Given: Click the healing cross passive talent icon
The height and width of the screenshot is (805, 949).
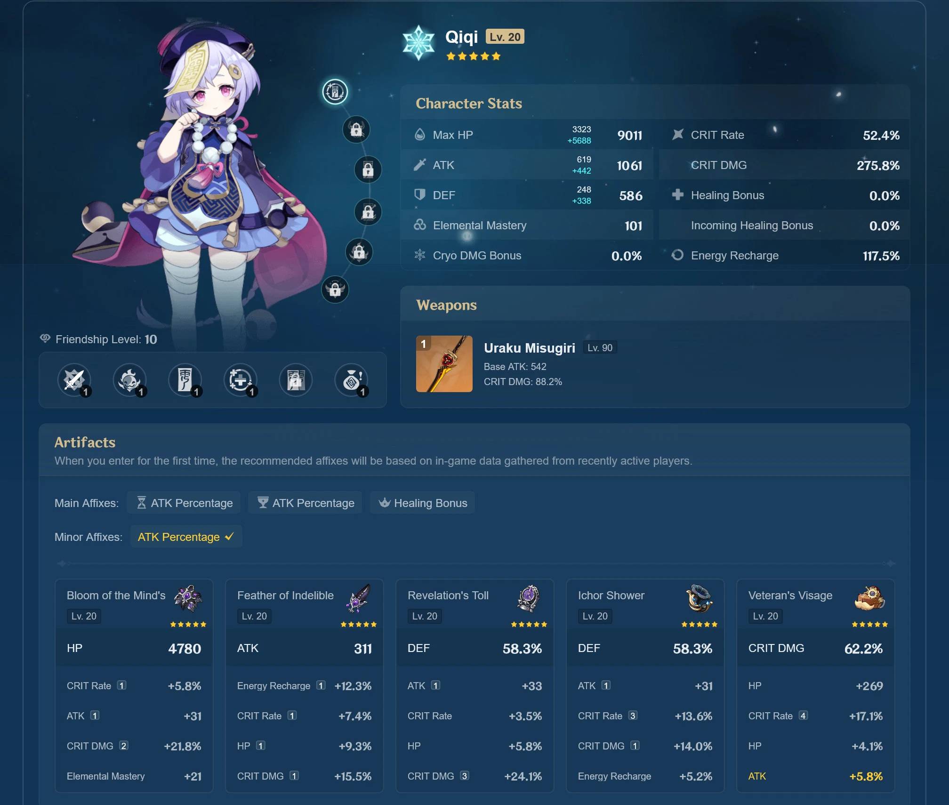Looking at the screenshot, I should (x=240, y=379).
